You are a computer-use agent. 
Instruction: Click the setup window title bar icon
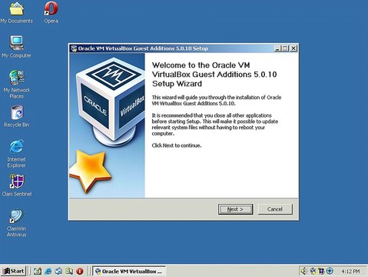click(x=74, y=48)
